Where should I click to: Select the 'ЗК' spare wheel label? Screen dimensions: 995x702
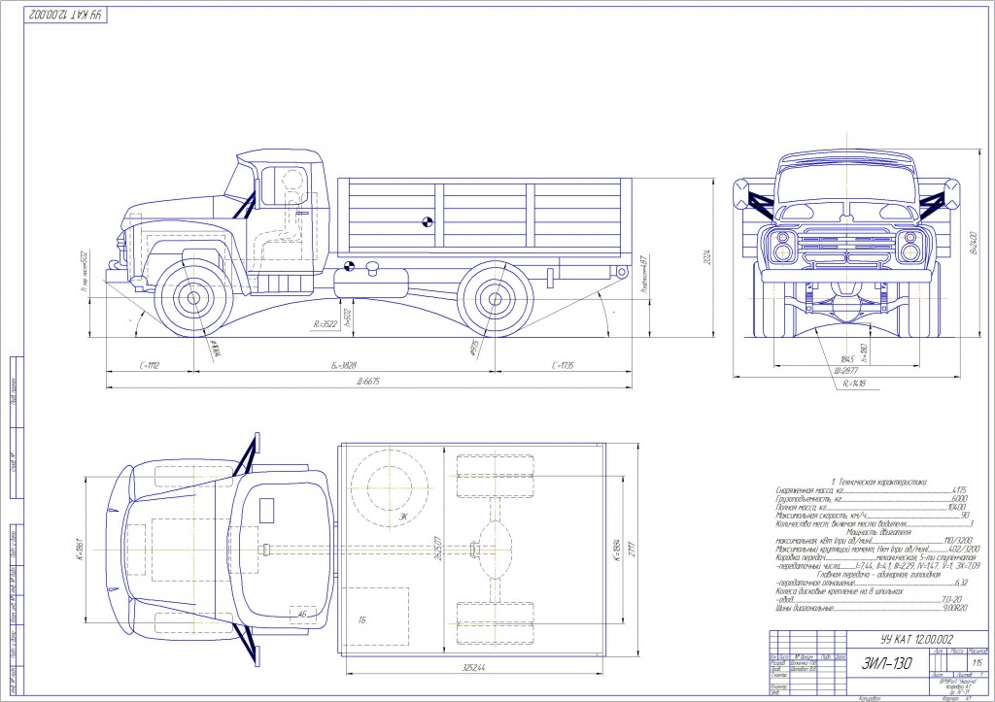[402, 517]
